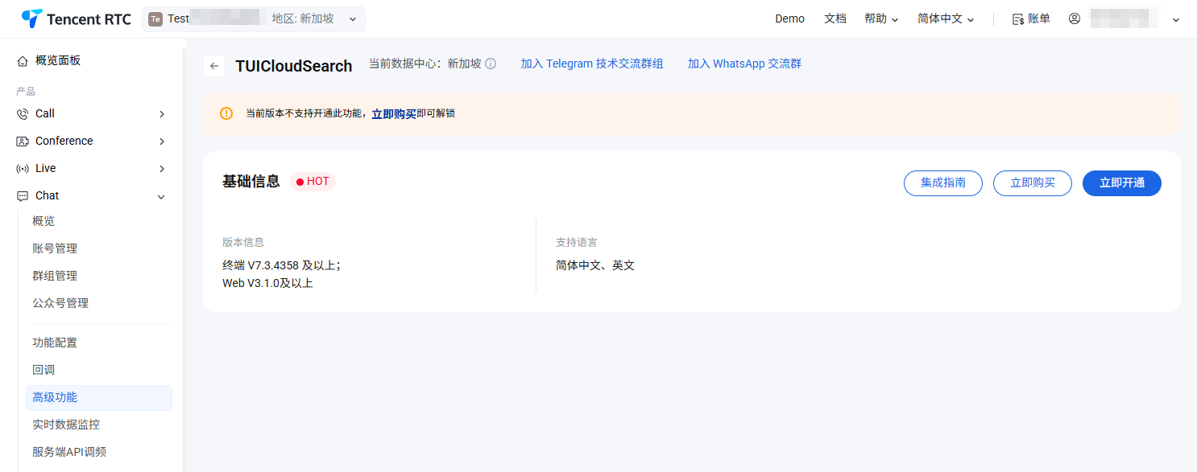
Task: Open the application and region selector dropdown
Action: click(254, 18)
